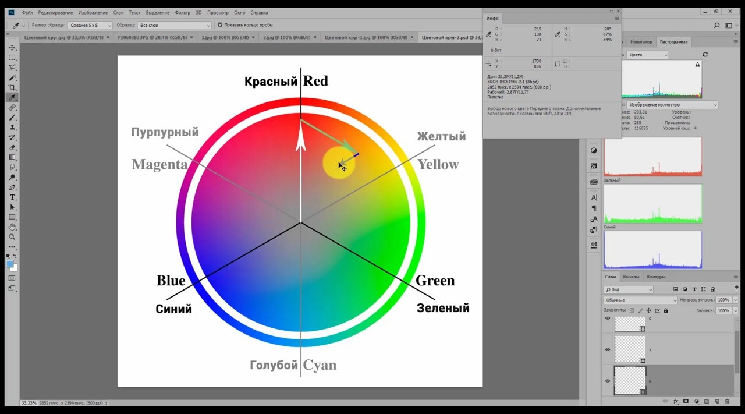745x414 pixels.
Task: Open Размер образца dropdown
Action: [90, 25]
